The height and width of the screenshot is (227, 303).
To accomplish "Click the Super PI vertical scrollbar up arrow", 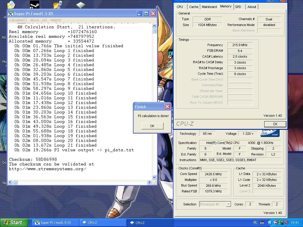I will (154, 26).
